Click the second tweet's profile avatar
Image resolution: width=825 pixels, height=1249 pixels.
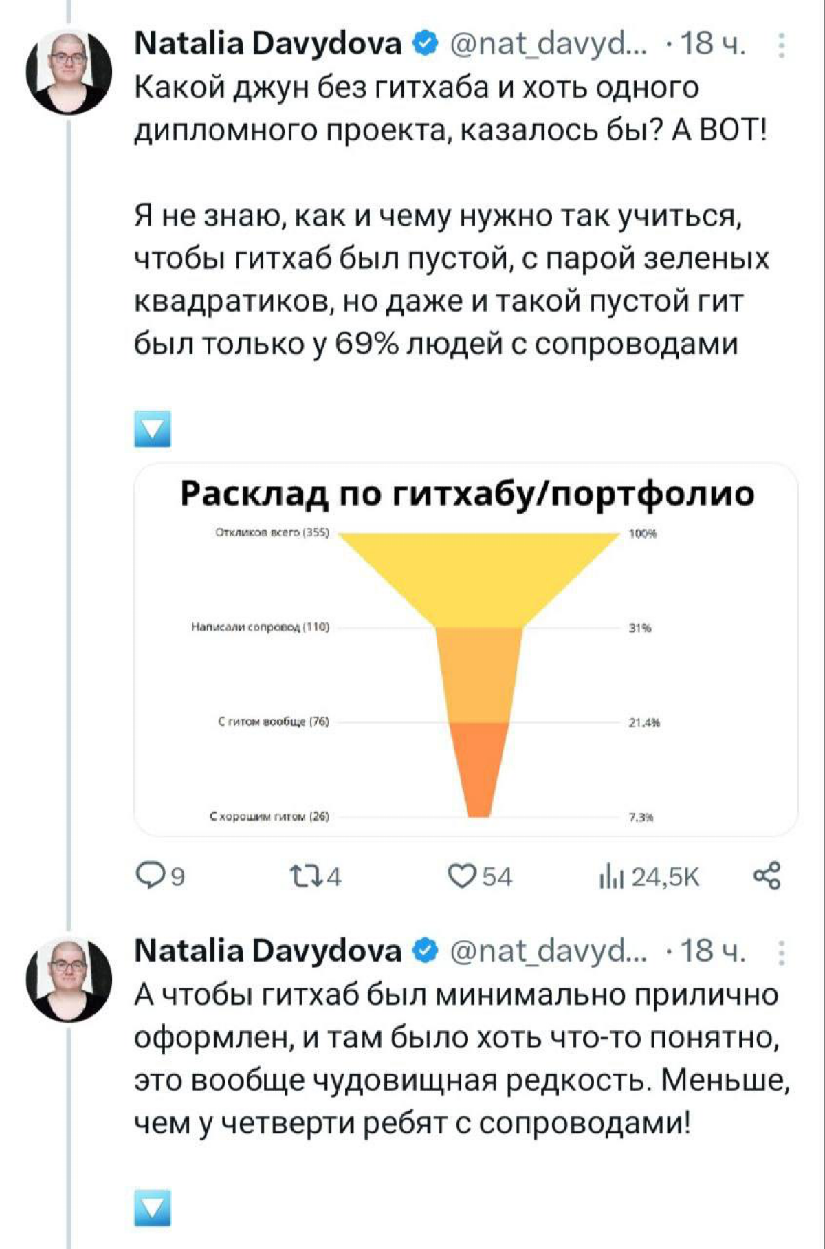click(x=69, y=979)
